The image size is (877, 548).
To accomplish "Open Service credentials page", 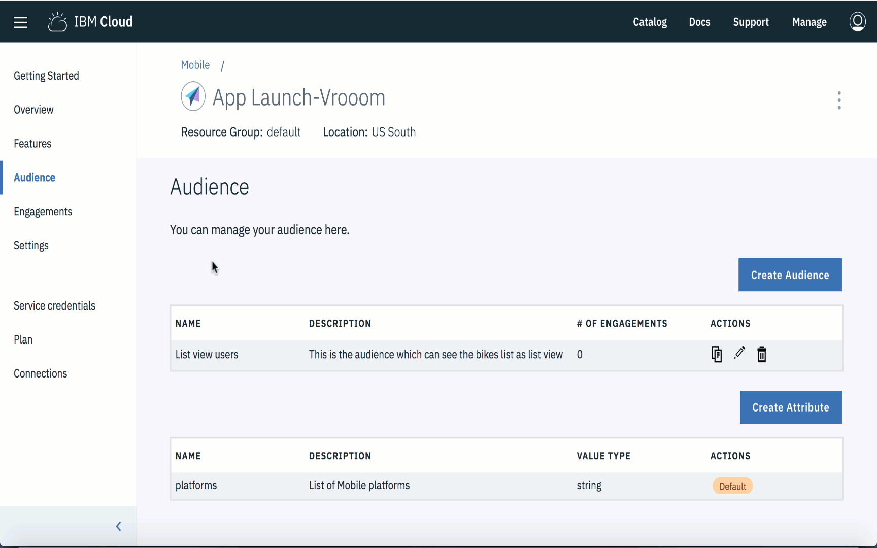I will click(x=54, y=305).
